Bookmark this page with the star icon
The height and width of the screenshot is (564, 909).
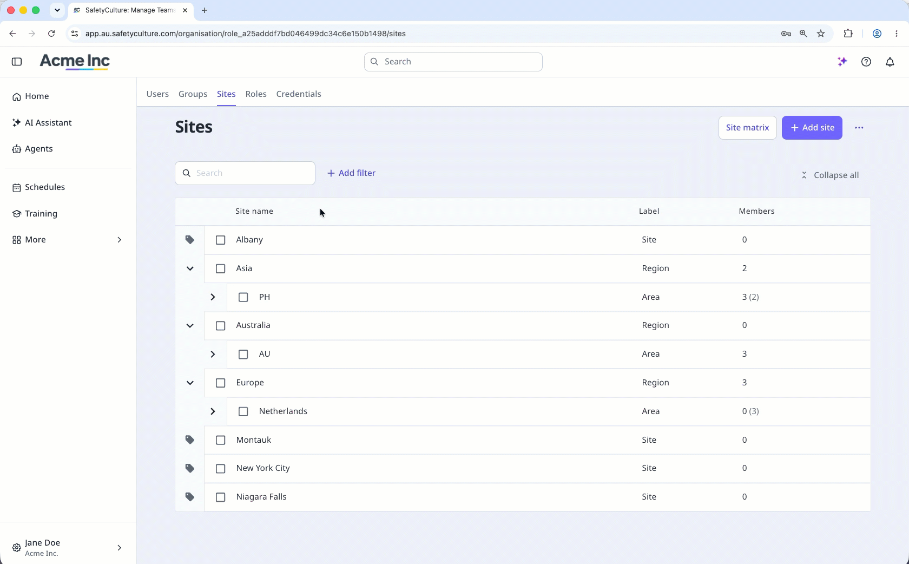pos(821,34)
